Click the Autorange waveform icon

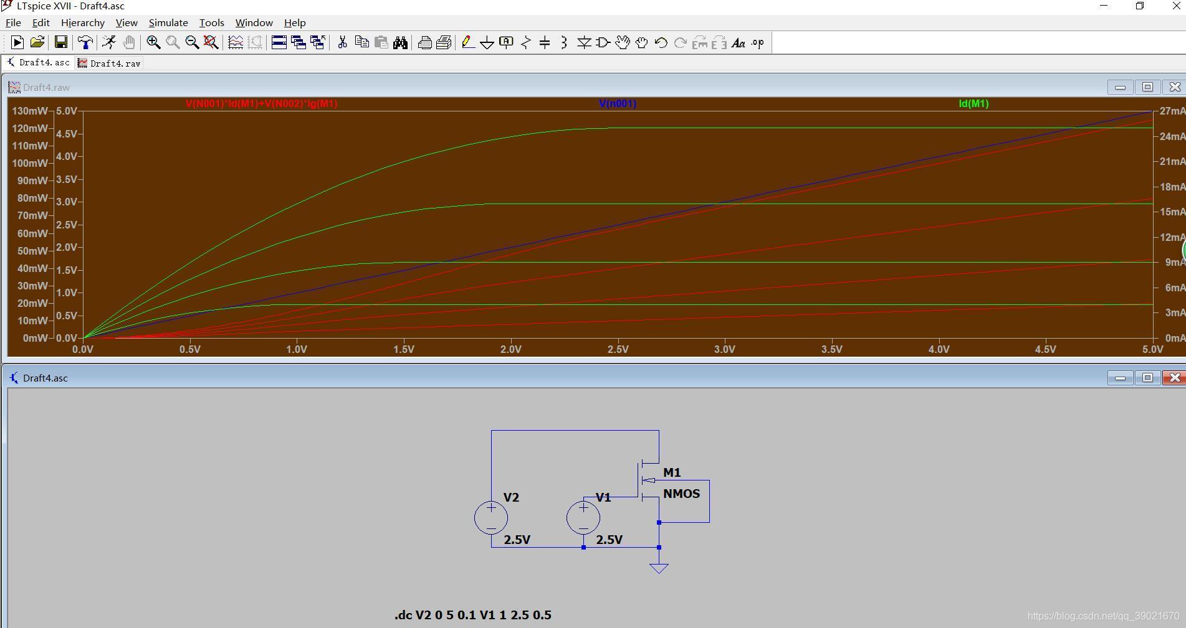point(236,42)
